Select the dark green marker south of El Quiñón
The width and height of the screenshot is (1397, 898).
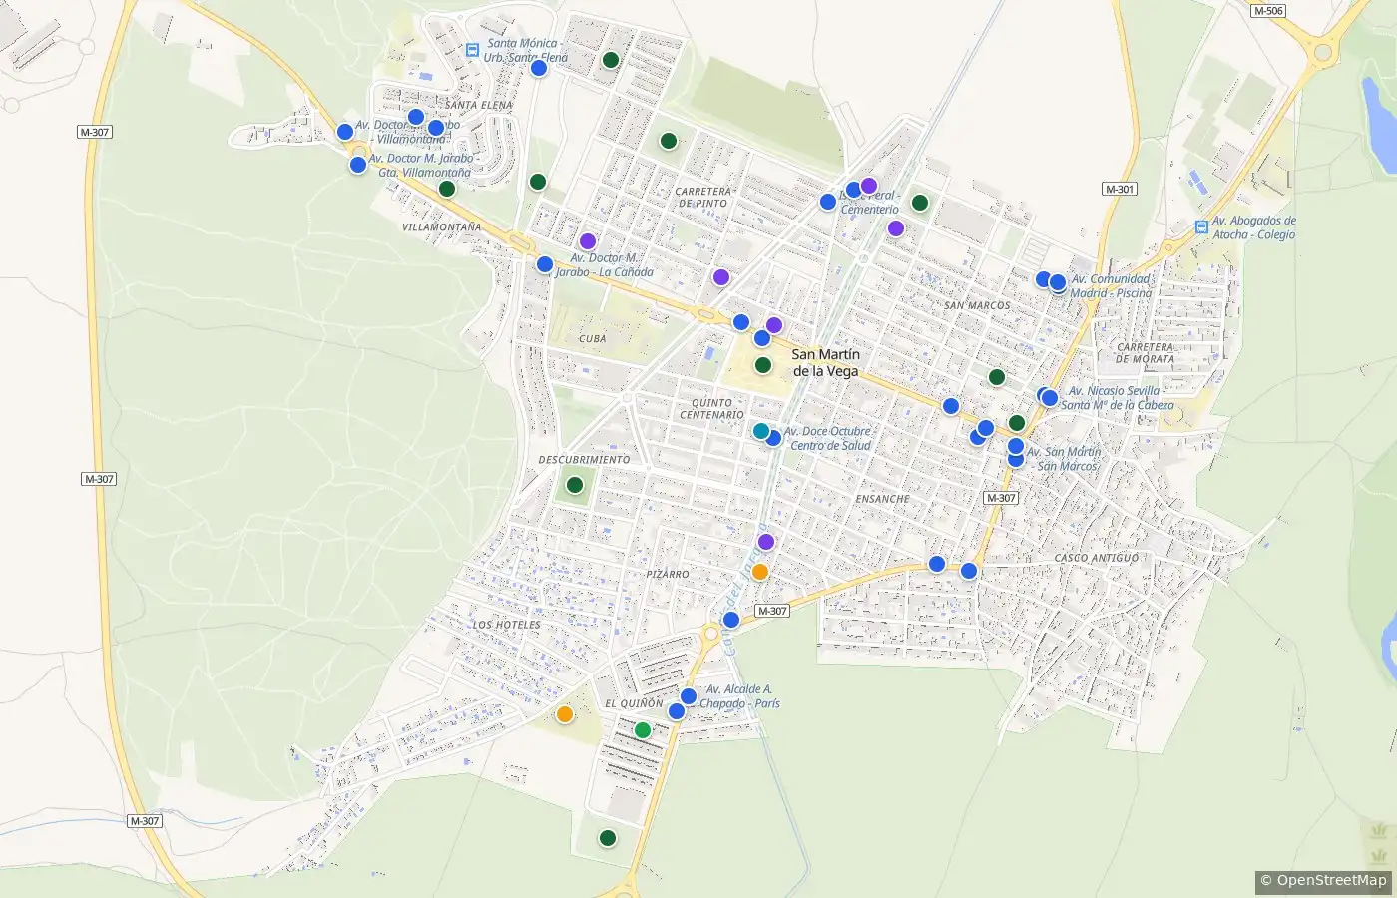click(608, 838)
